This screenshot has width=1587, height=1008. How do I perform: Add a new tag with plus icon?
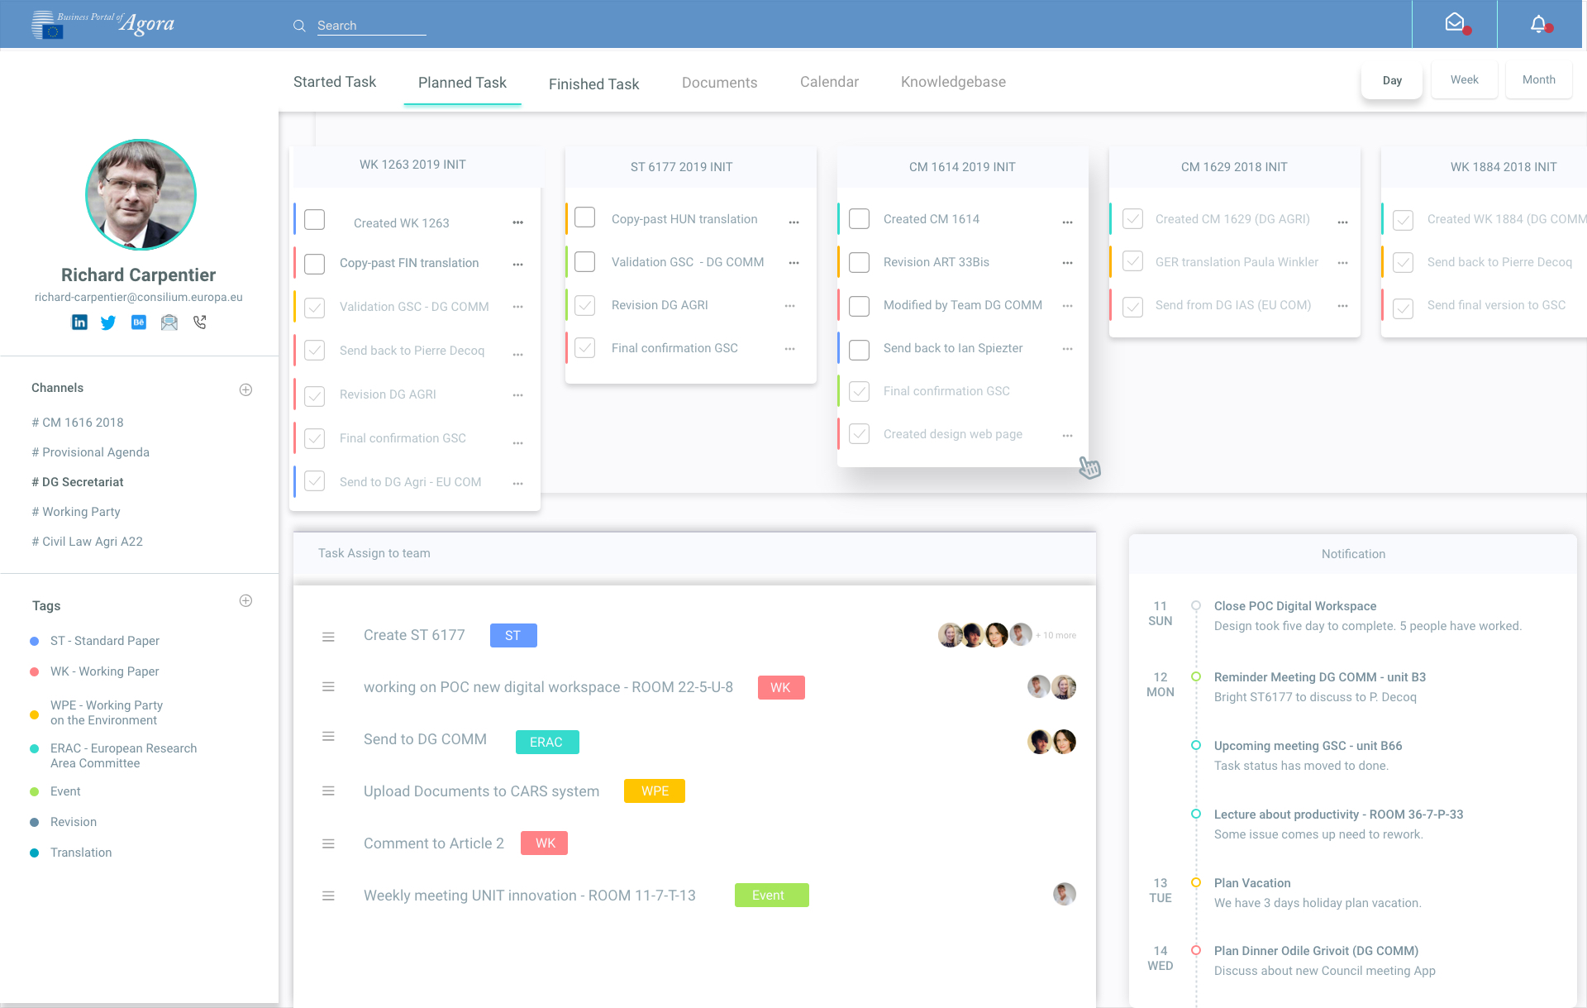pyautogui.click(x=245, y=601)
